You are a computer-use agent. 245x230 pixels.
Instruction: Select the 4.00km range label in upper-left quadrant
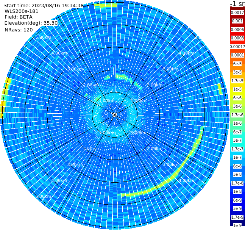[59, 53]
